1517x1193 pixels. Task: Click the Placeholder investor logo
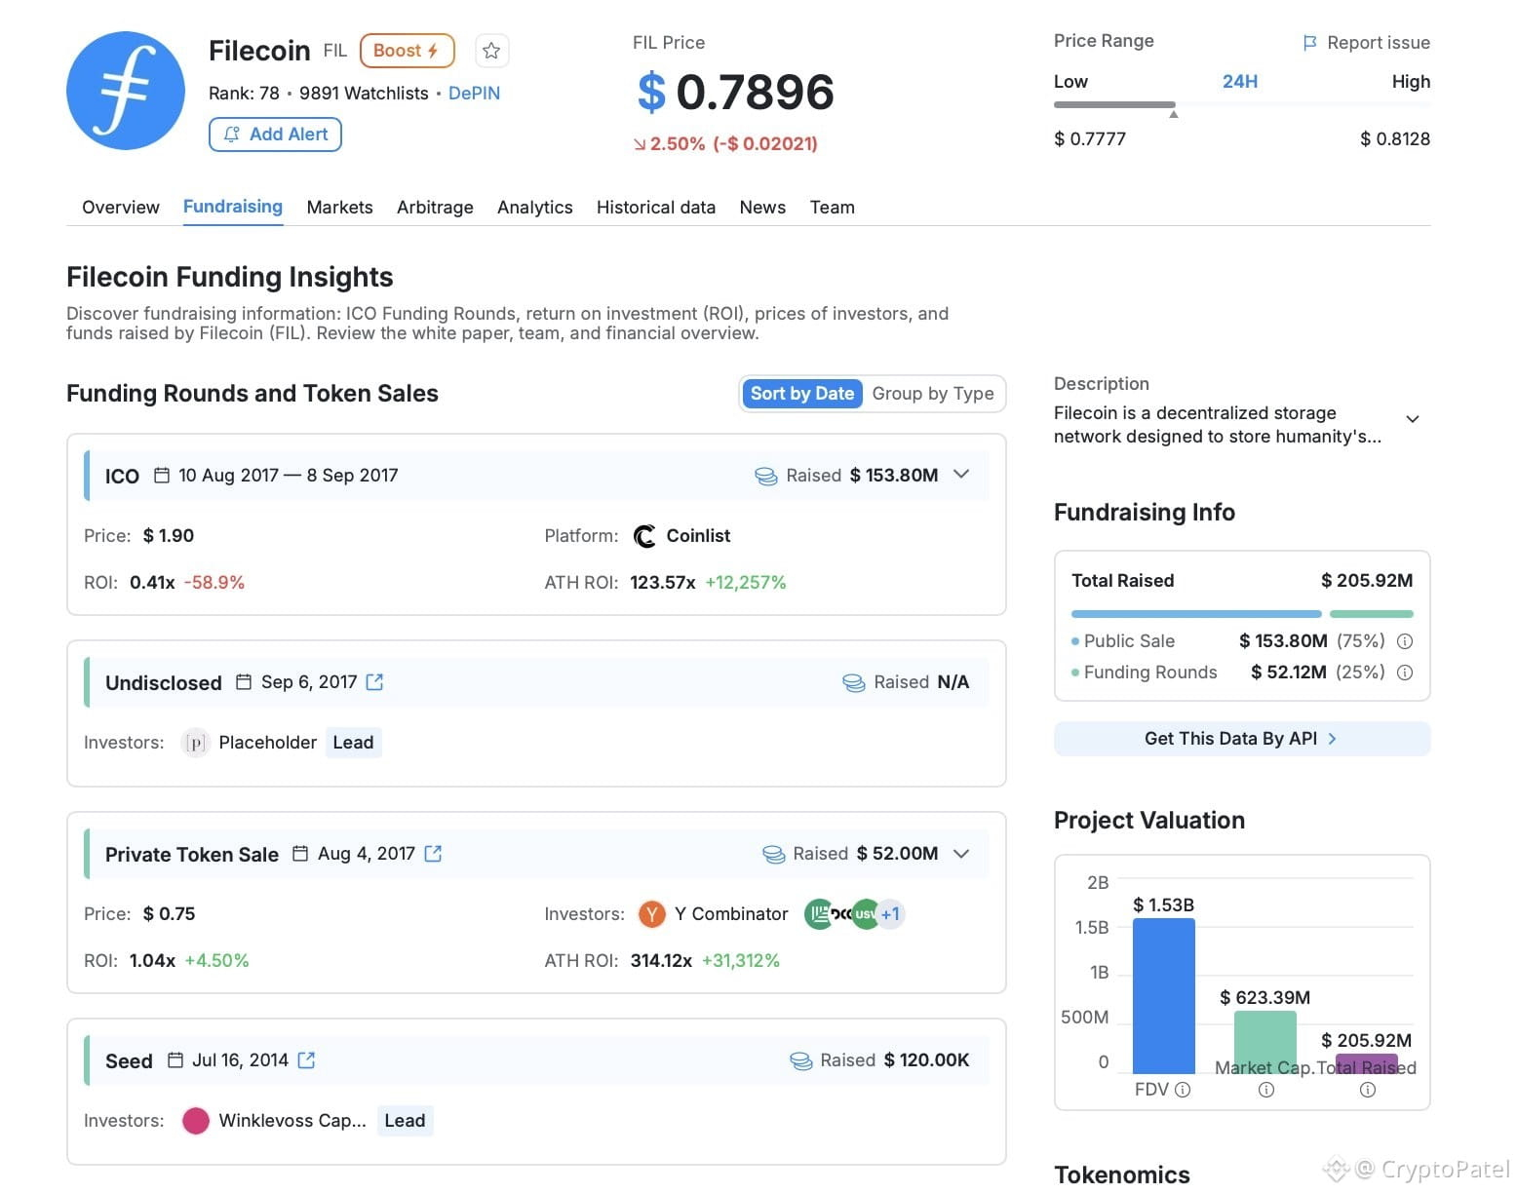(x=196, y=743)
